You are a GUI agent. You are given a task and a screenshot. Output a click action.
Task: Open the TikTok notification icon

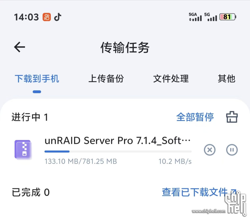(58, 17)
